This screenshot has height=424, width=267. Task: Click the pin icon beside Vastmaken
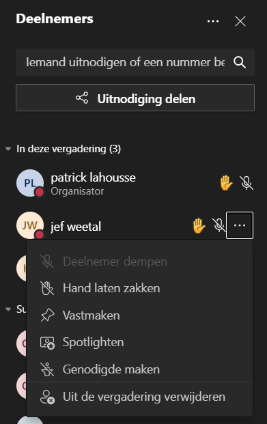click(48, 315)
